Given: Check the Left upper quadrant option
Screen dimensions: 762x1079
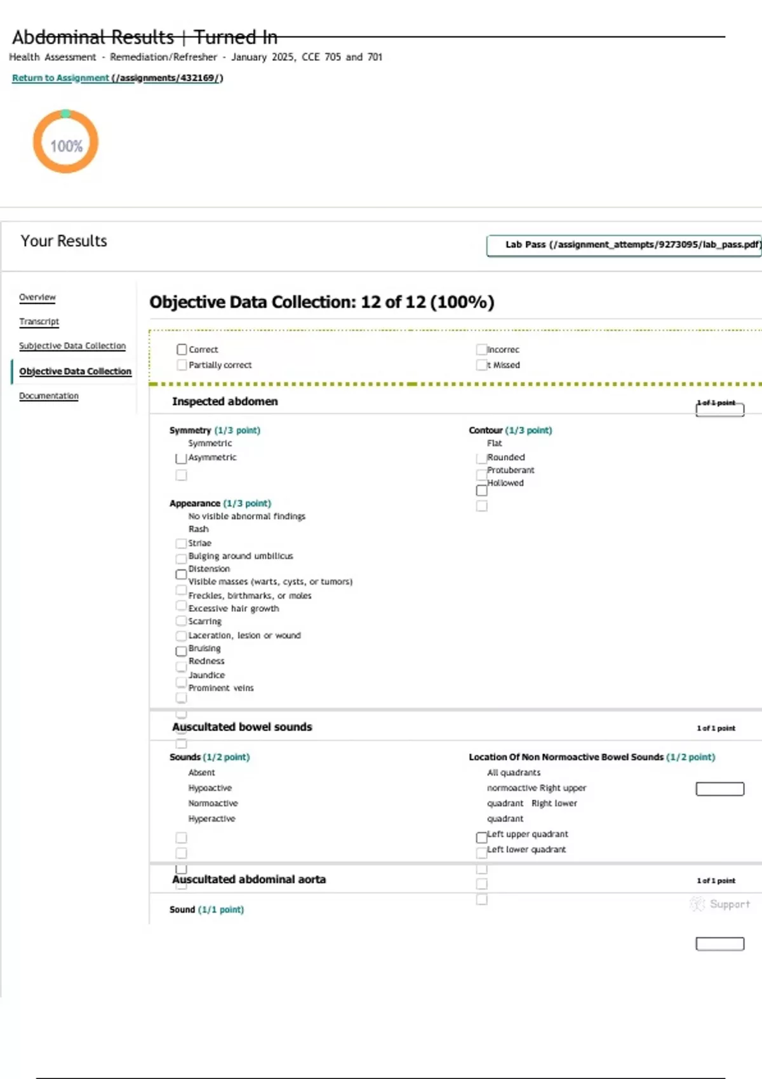Looking at the screenshot, I should click(x=481, y=837).
